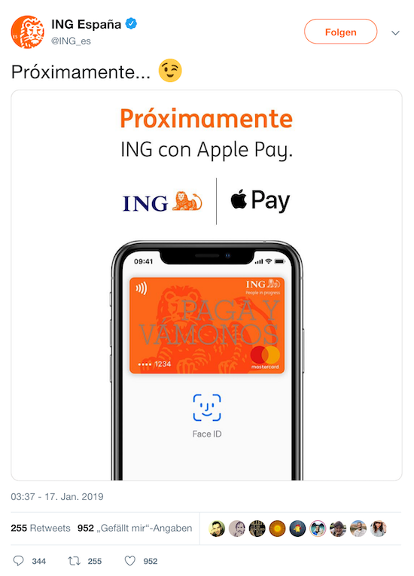The width and height of the screenshot is (414, 576).
Task: Open the Apple Pay promo image
Action: [206, 285]
